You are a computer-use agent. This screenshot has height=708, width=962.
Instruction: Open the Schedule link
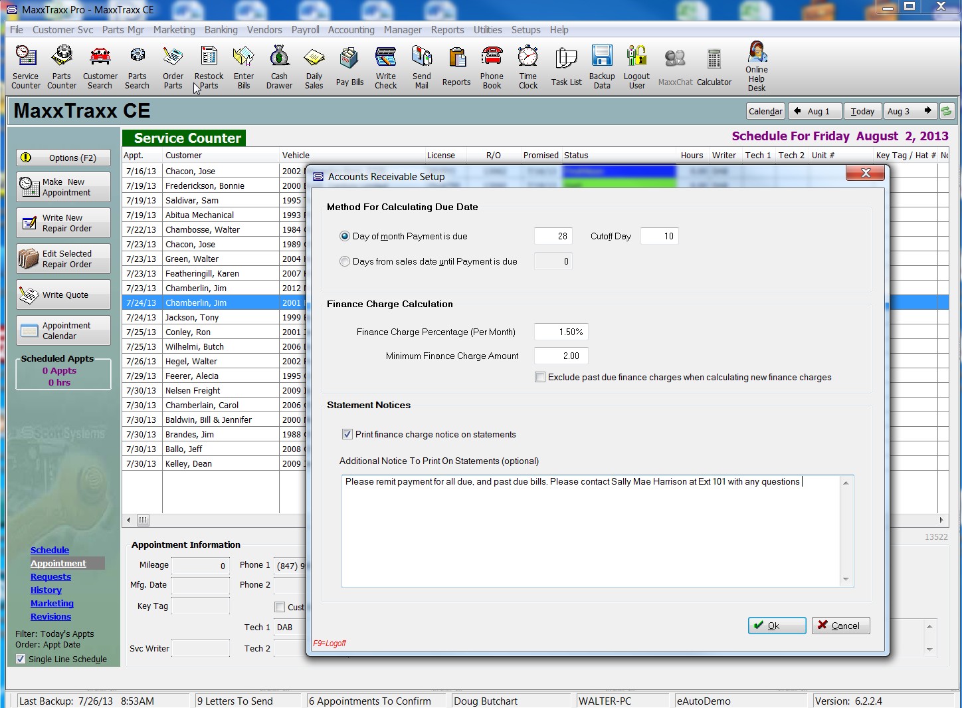coord(50,550)
